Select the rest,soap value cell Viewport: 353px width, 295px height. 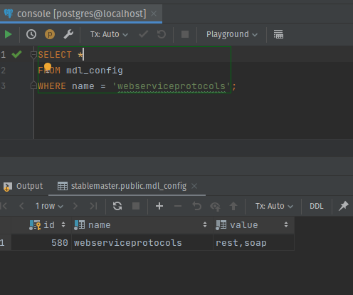coord(254,243)
